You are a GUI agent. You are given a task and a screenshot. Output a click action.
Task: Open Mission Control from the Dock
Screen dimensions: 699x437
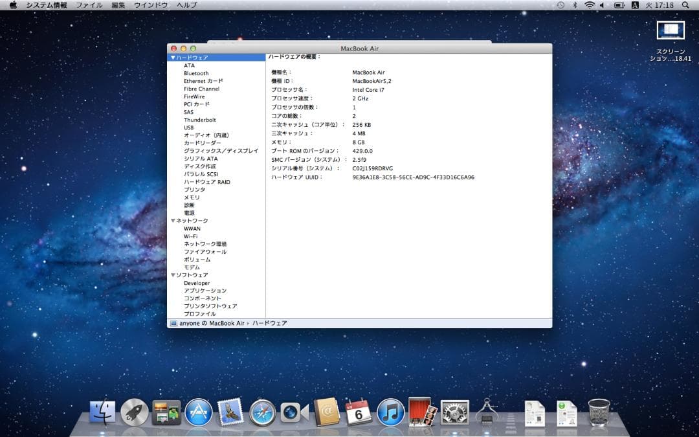165,410
